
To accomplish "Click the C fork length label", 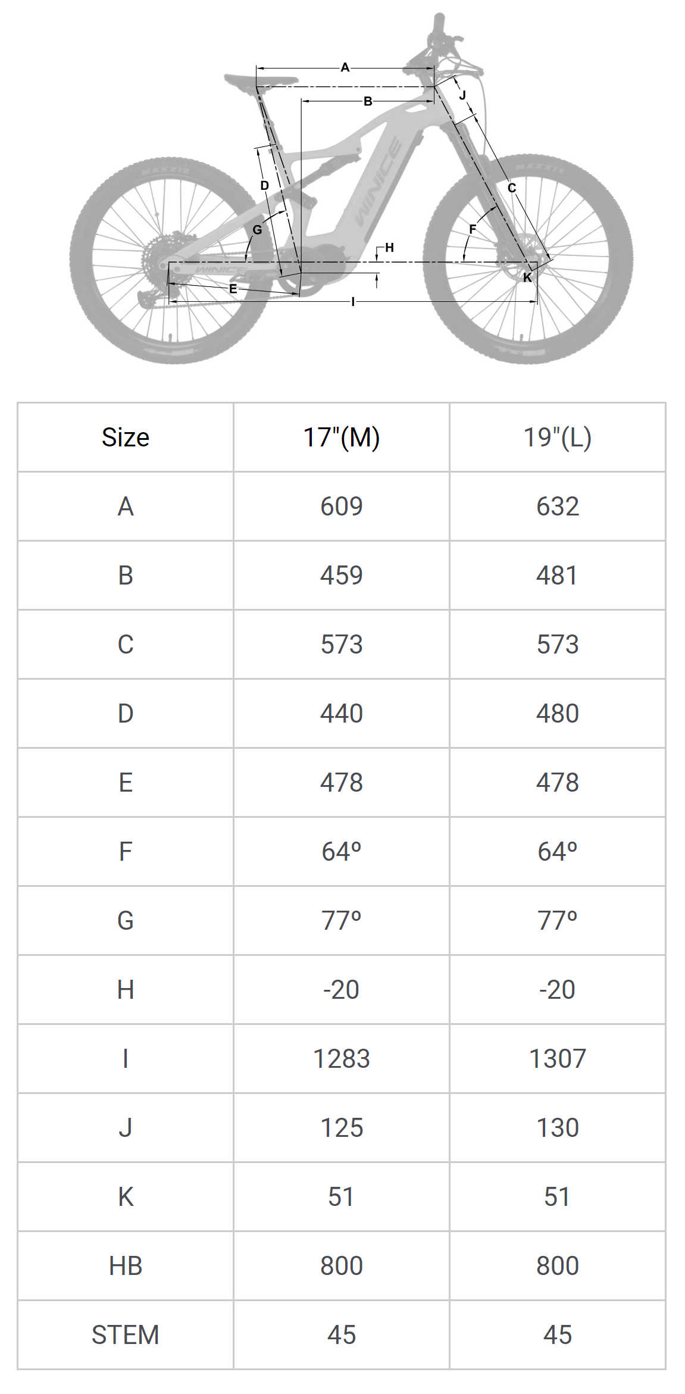I will (512, 188).
